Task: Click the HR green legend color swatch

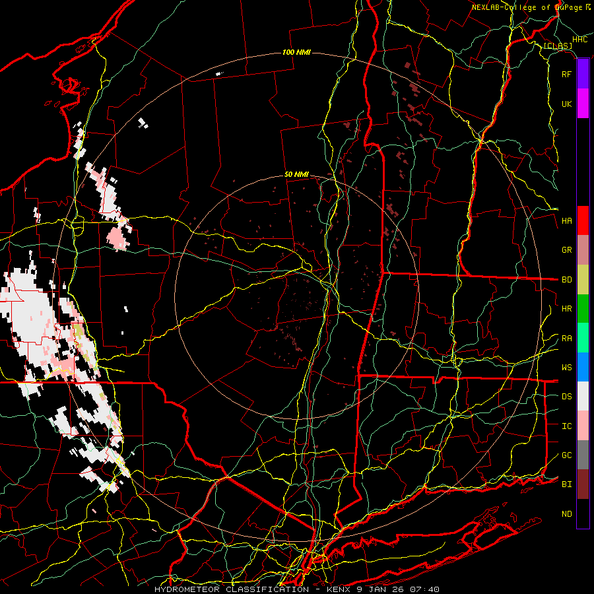Action: 583,309
